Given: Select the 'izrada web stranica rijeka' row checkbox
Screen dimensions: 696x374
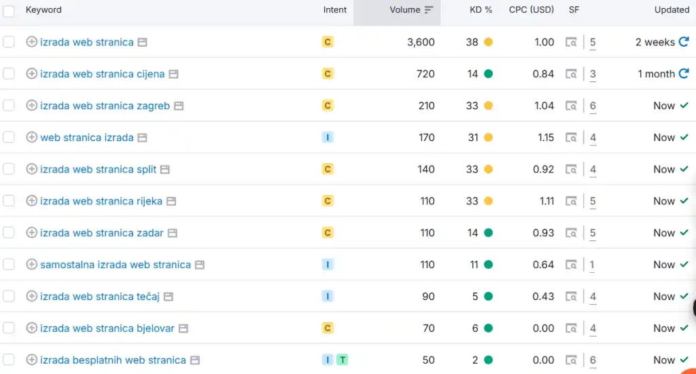Looking at the screenshot, I should coord(8,201).
